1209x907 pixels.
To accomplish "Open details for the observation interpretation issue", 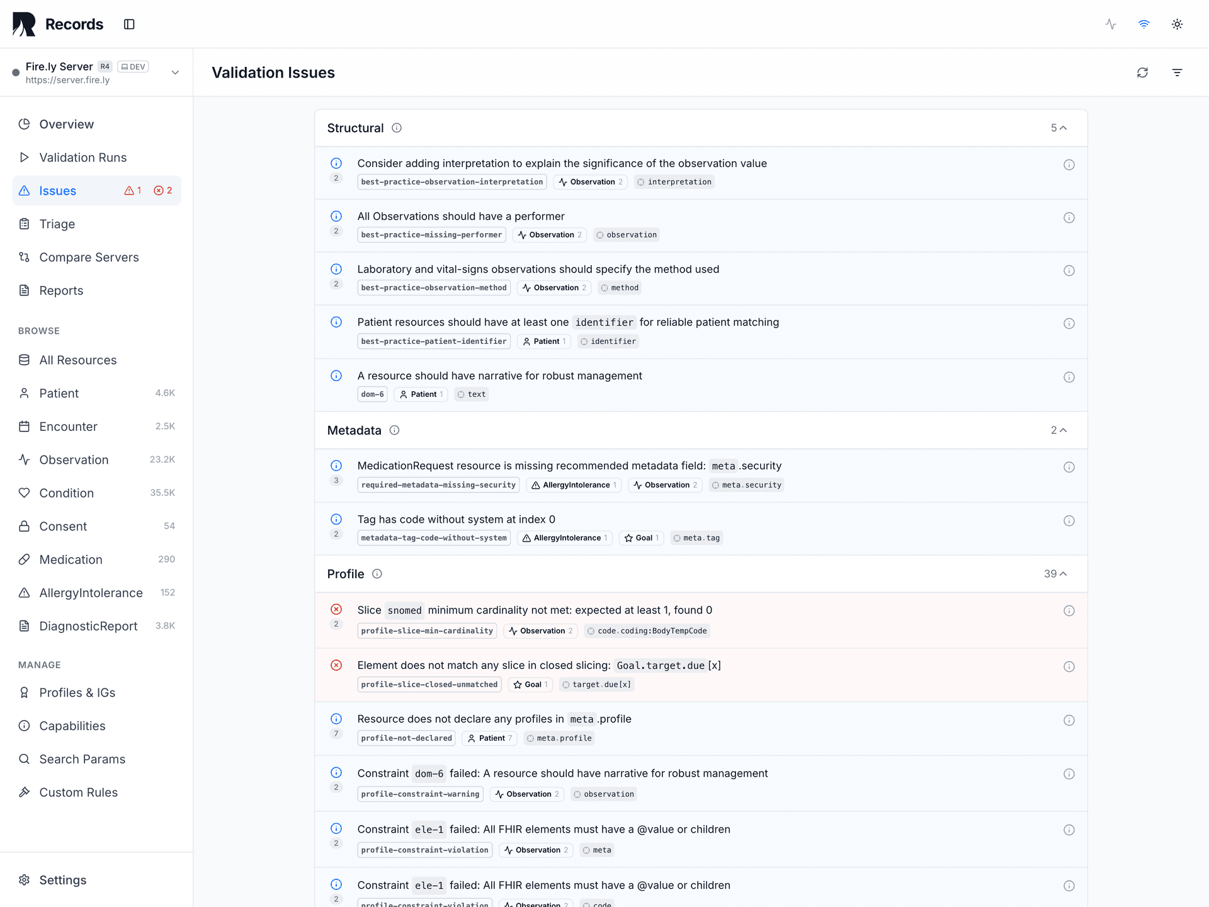I will tap(1069, 164).
